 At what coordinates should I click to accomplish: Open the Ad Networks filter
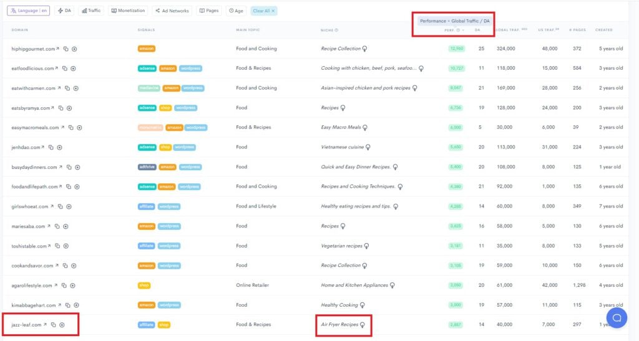click(172, 11)
